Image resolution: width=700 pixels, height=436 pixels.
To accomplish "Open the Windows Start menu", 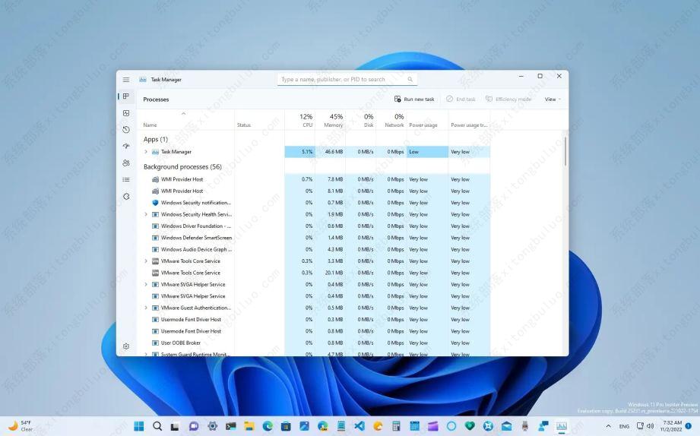I will tap(139, 426).
